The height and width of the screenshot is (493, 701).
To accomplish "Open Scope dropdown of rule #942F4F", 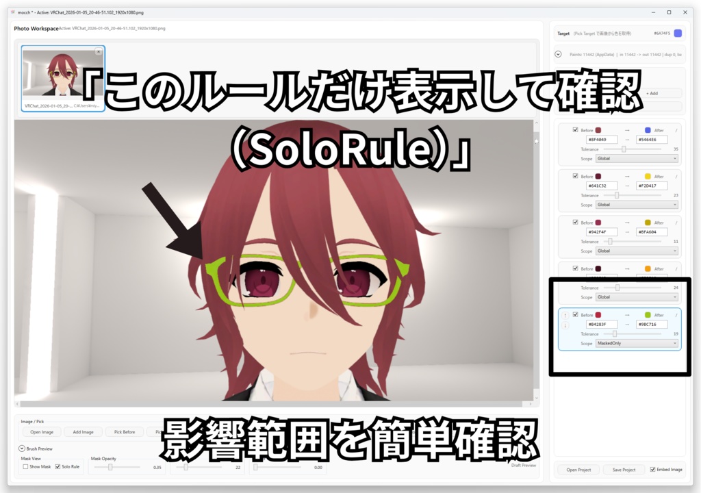I will (x=637, y=251).
